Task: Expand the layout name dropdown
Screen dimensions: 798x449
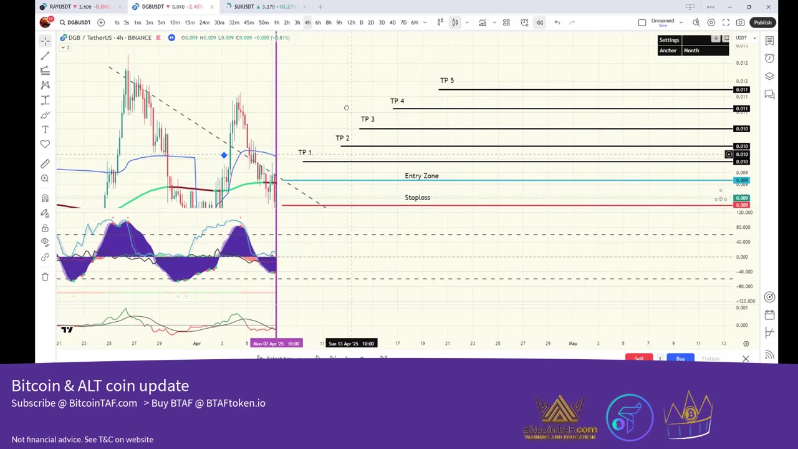Action: pyautogui.click(x=681, y=22)
